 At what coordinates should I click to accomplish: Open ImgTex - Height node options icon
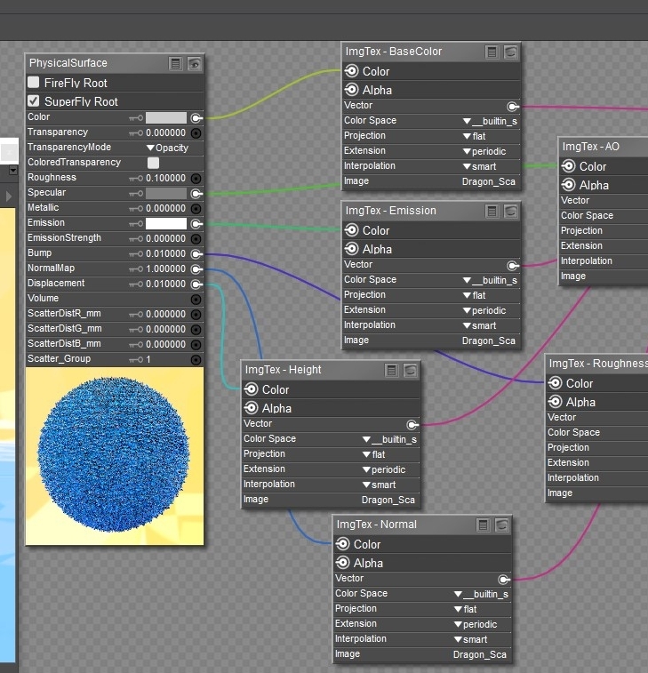point(393,370)
